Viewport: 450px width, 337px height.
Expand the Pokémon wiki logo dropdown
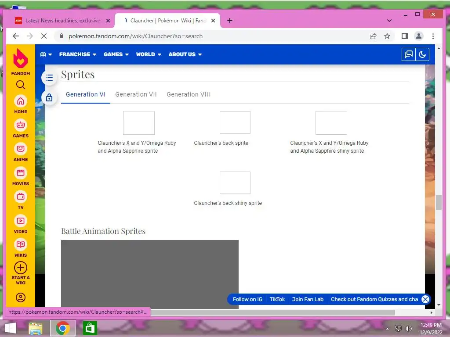point(46,54)
